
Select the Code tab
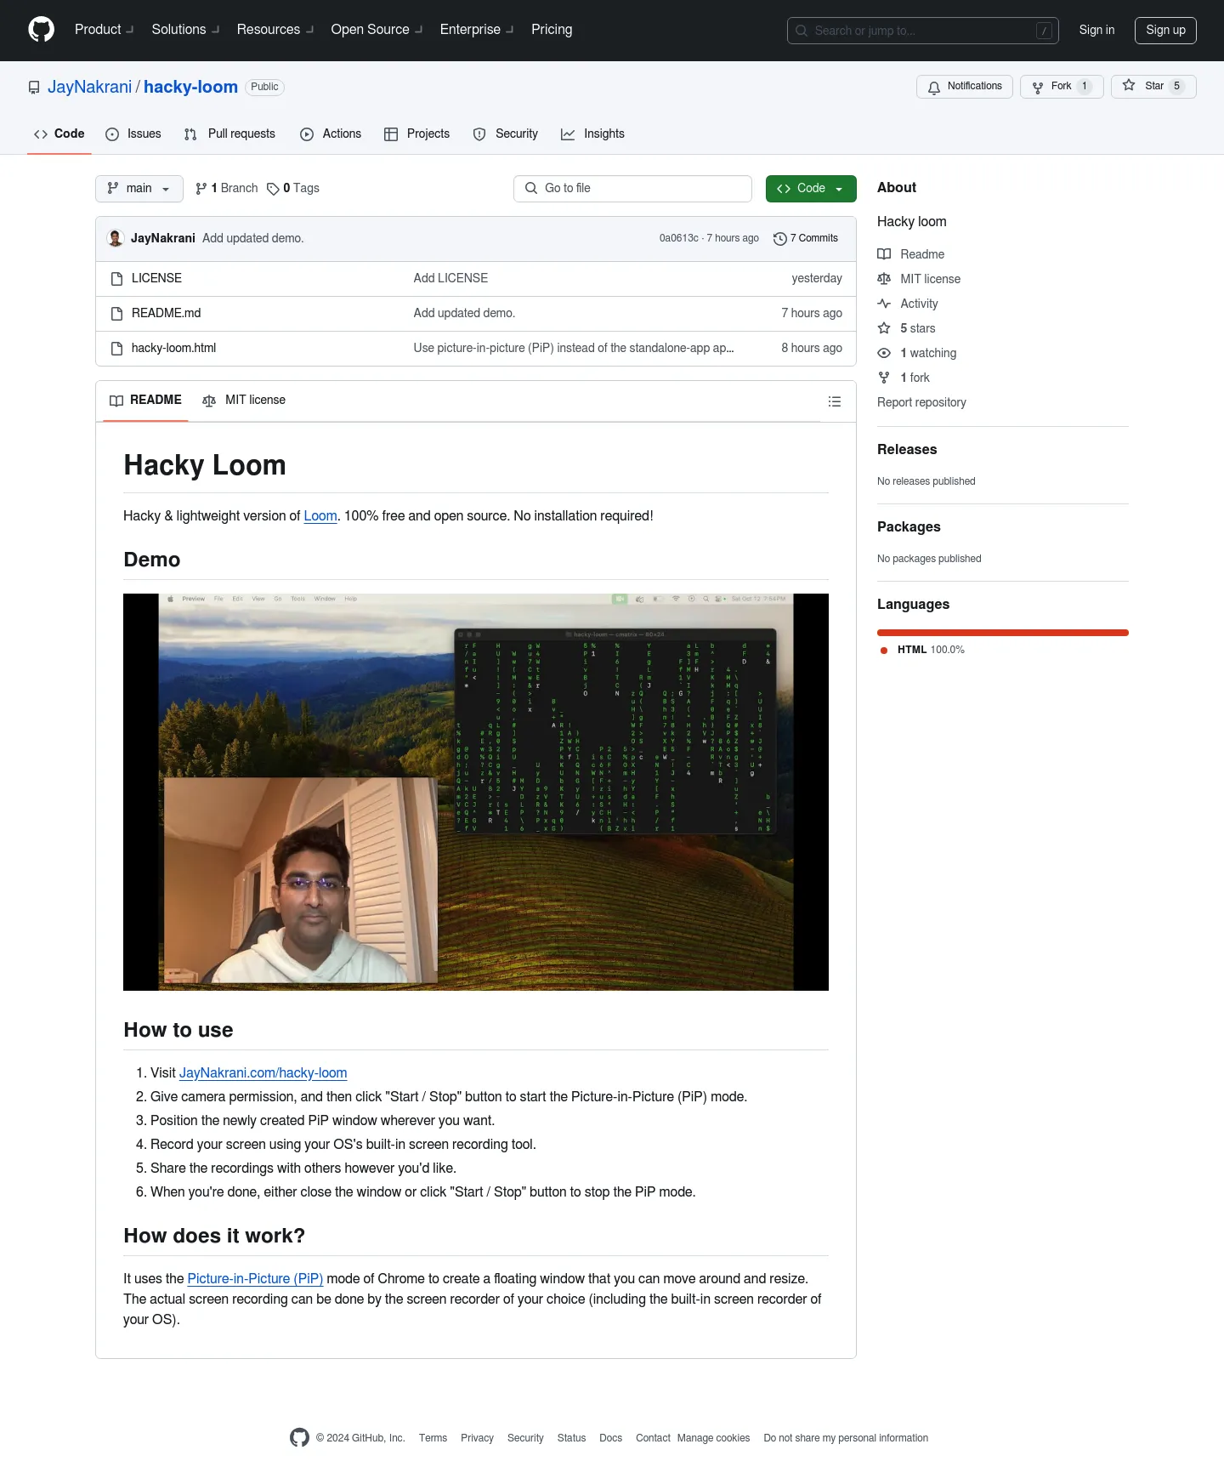(59, 134)
